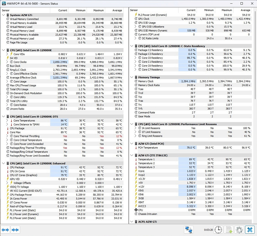Select the Physical Memory Used row
257x236 pixels.
click(x=65, y=31)
